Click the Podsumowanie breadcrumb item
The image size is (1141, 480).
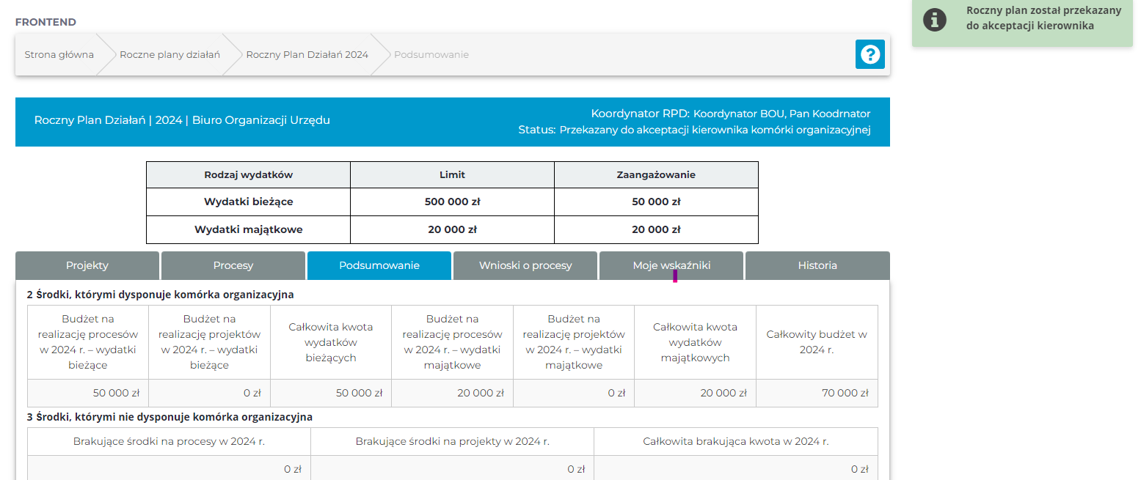[431, 54]
